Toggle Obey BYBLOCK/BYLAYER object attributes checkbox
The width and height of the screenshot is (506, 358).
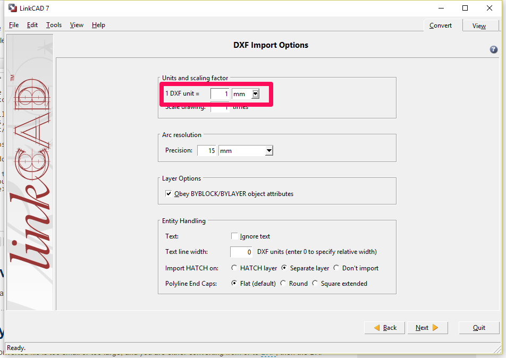[x=168, y=194]
